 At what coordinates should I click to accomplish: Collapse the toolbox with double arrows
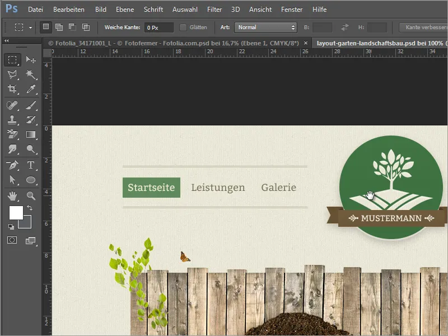pos(6,40)
